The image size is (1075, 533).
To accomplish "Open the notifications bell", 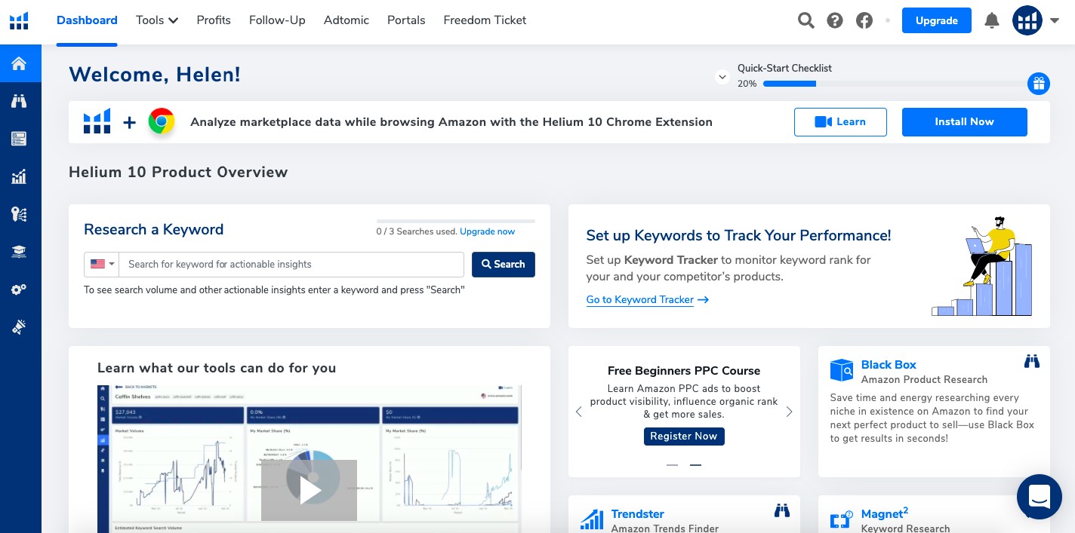I will coord(992,20).
